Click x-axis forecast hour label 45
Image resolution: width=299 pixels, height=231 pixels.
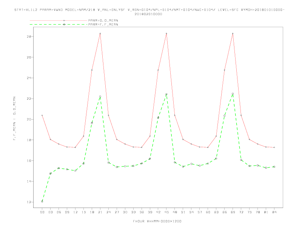click(x=166, y=212)
